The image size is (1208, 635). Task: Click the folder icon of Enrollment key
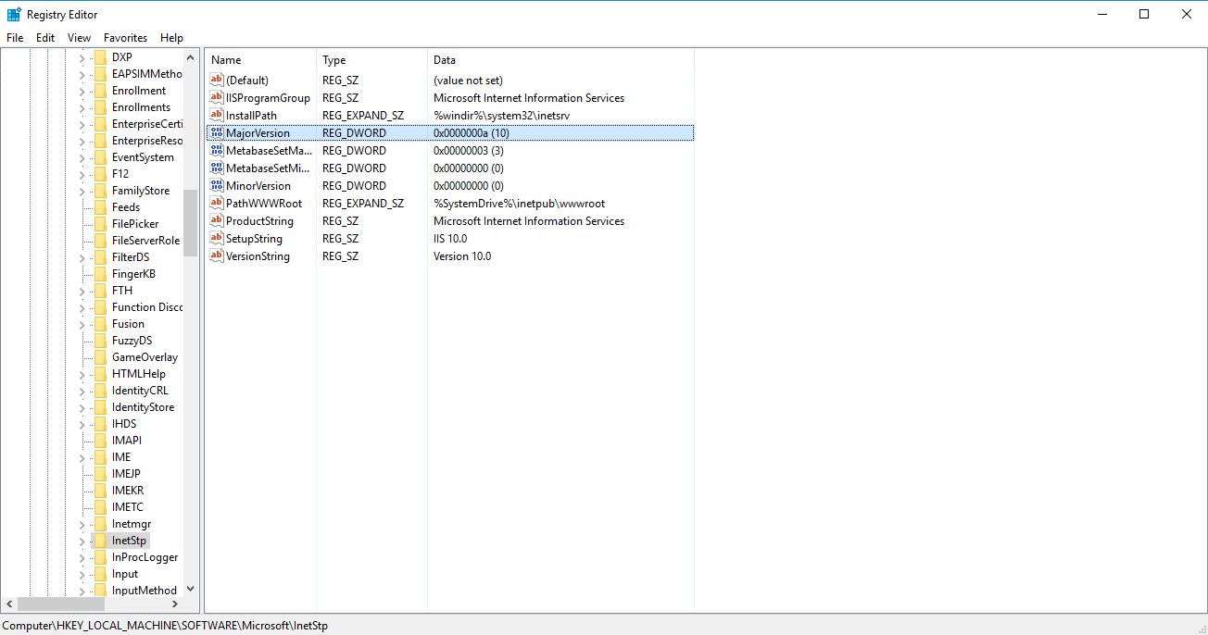pos(100,91)
